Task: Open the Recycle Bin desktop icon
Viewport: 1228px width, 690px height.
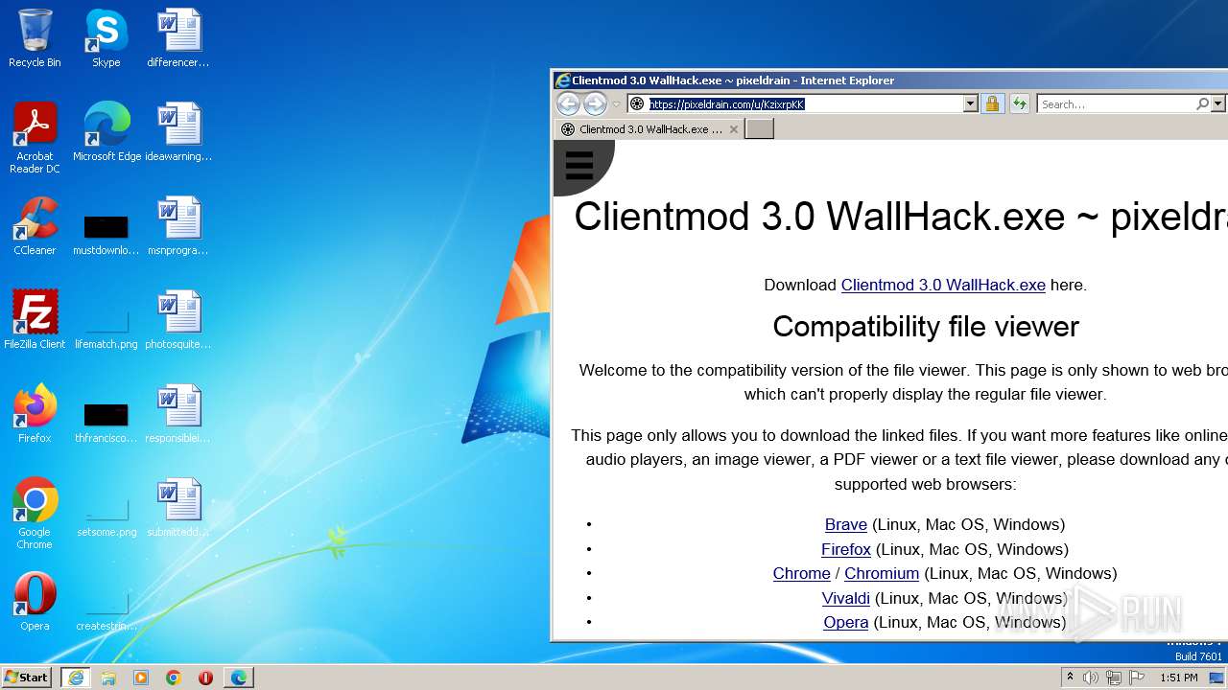Action: click(x=35, y=38)
